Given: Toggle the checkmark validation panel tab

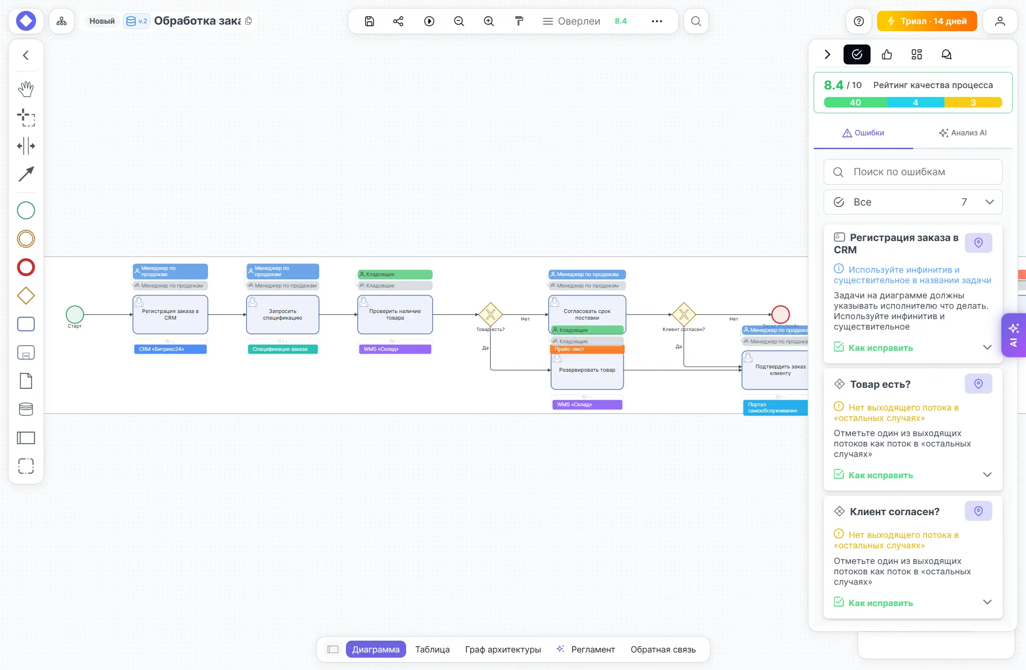Looking at the screenshot, I should 857,54.
